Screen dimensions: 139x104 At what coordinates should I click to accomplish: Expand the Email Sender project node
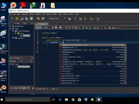click(10, 26)
